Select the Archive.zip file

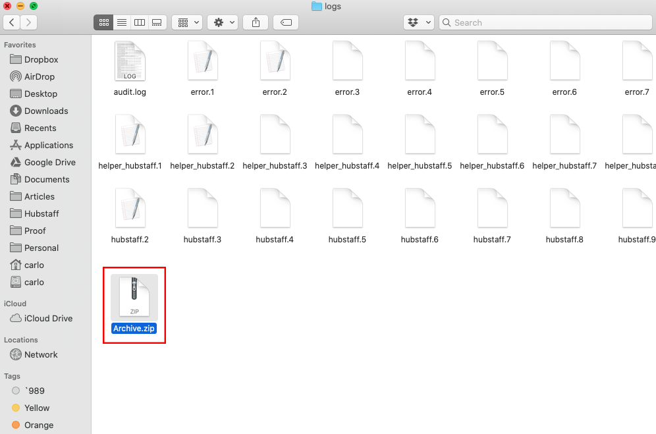click(x=134, y=304)
